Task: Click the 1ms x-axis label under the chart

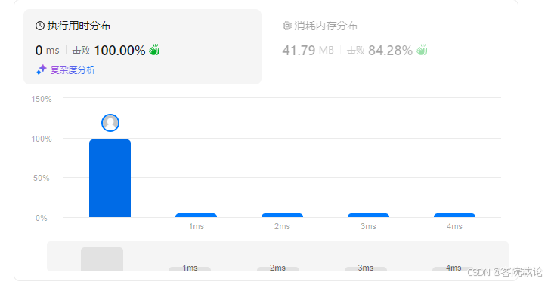Action: pyautogui.click(x=197, y=227)
